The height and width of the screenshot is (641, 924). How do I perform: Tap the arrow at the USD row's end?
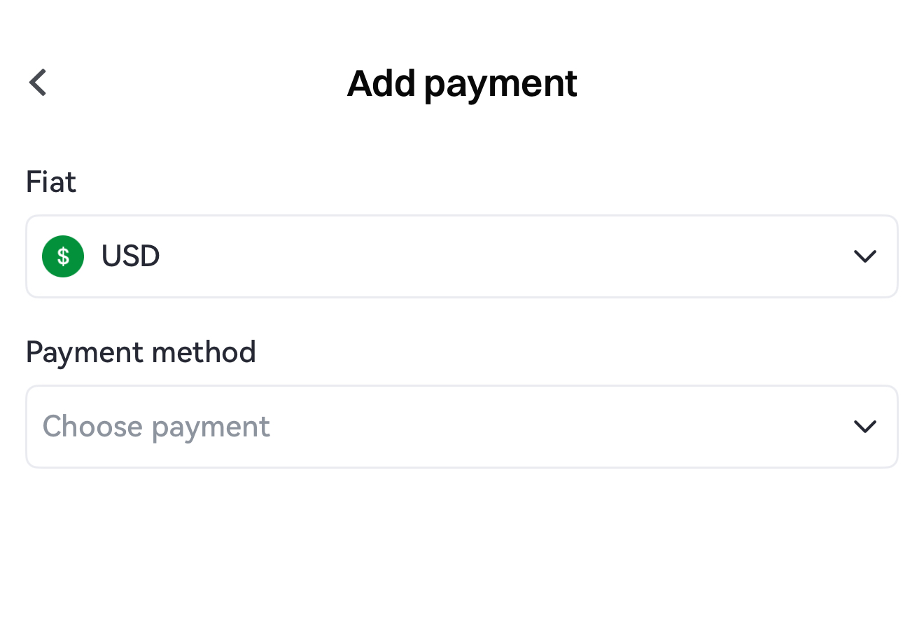pyautogui.click(x=865, y=256)
